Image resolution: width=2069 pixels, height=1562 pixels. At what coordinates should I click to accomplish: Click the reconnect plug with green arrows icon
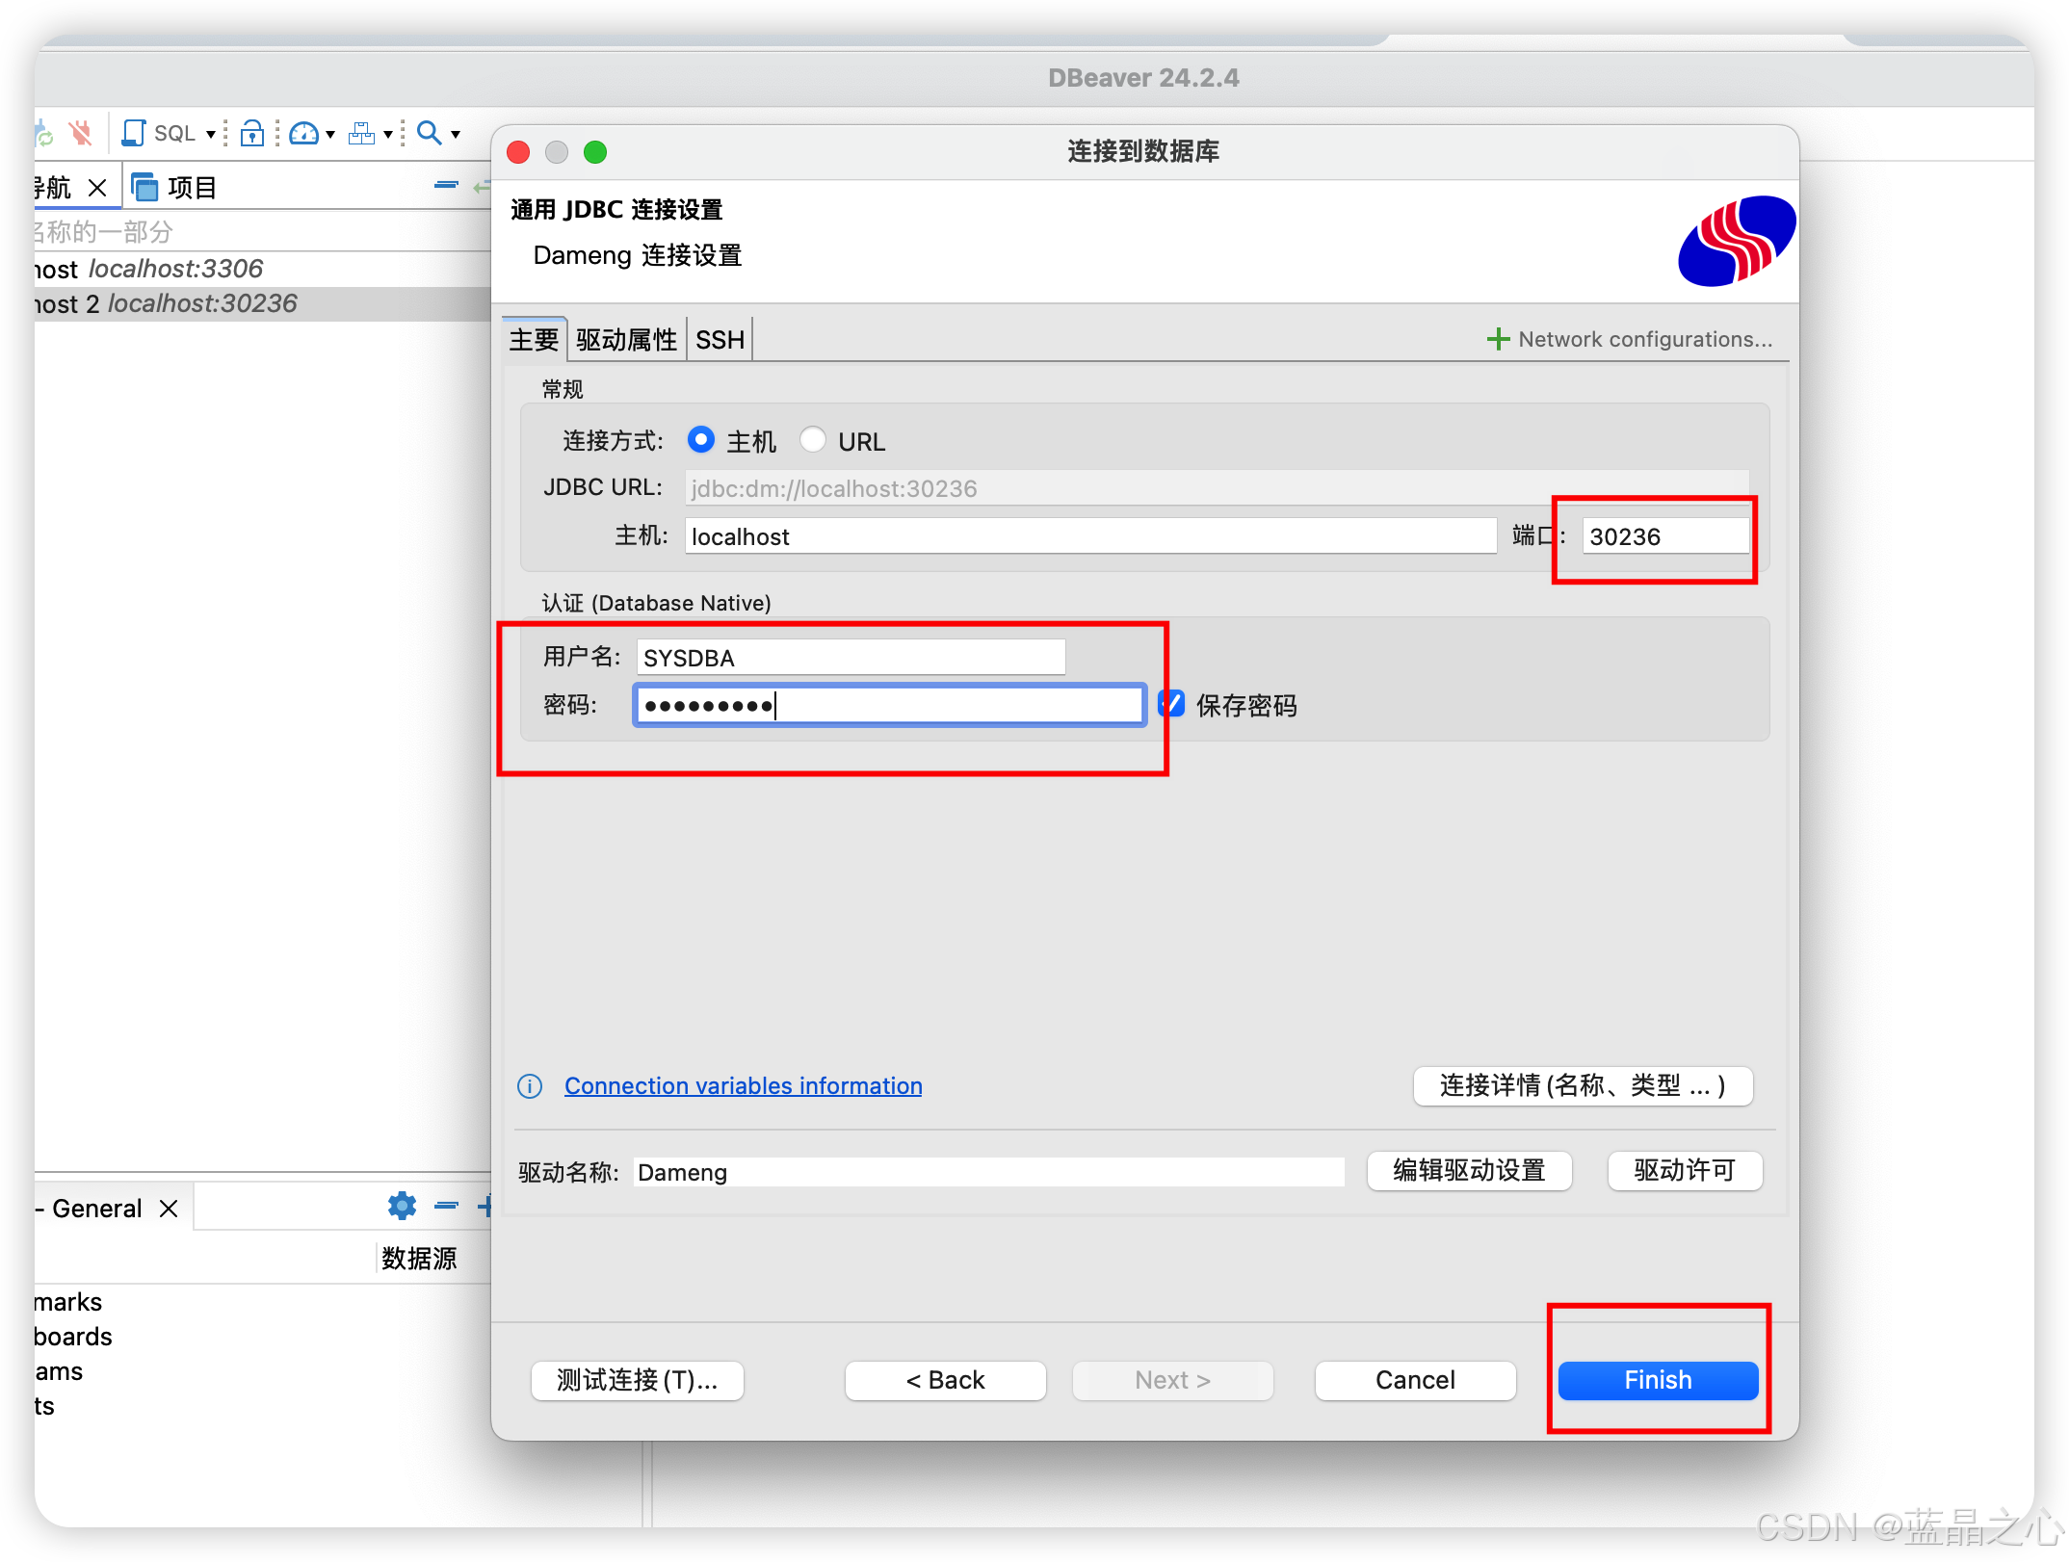click(x=43, y=133)
